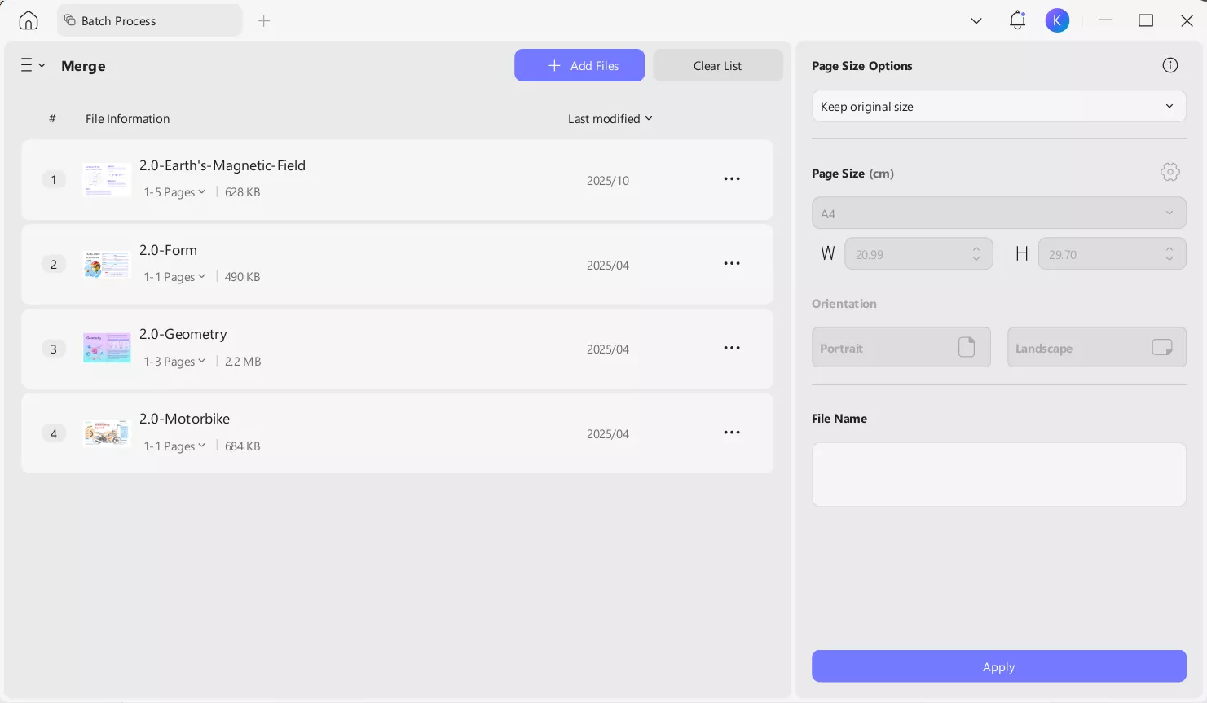Expand page range for 2.0-Geometry
The width and height of the screenshot is (1207, 703).
pos(174,362)
